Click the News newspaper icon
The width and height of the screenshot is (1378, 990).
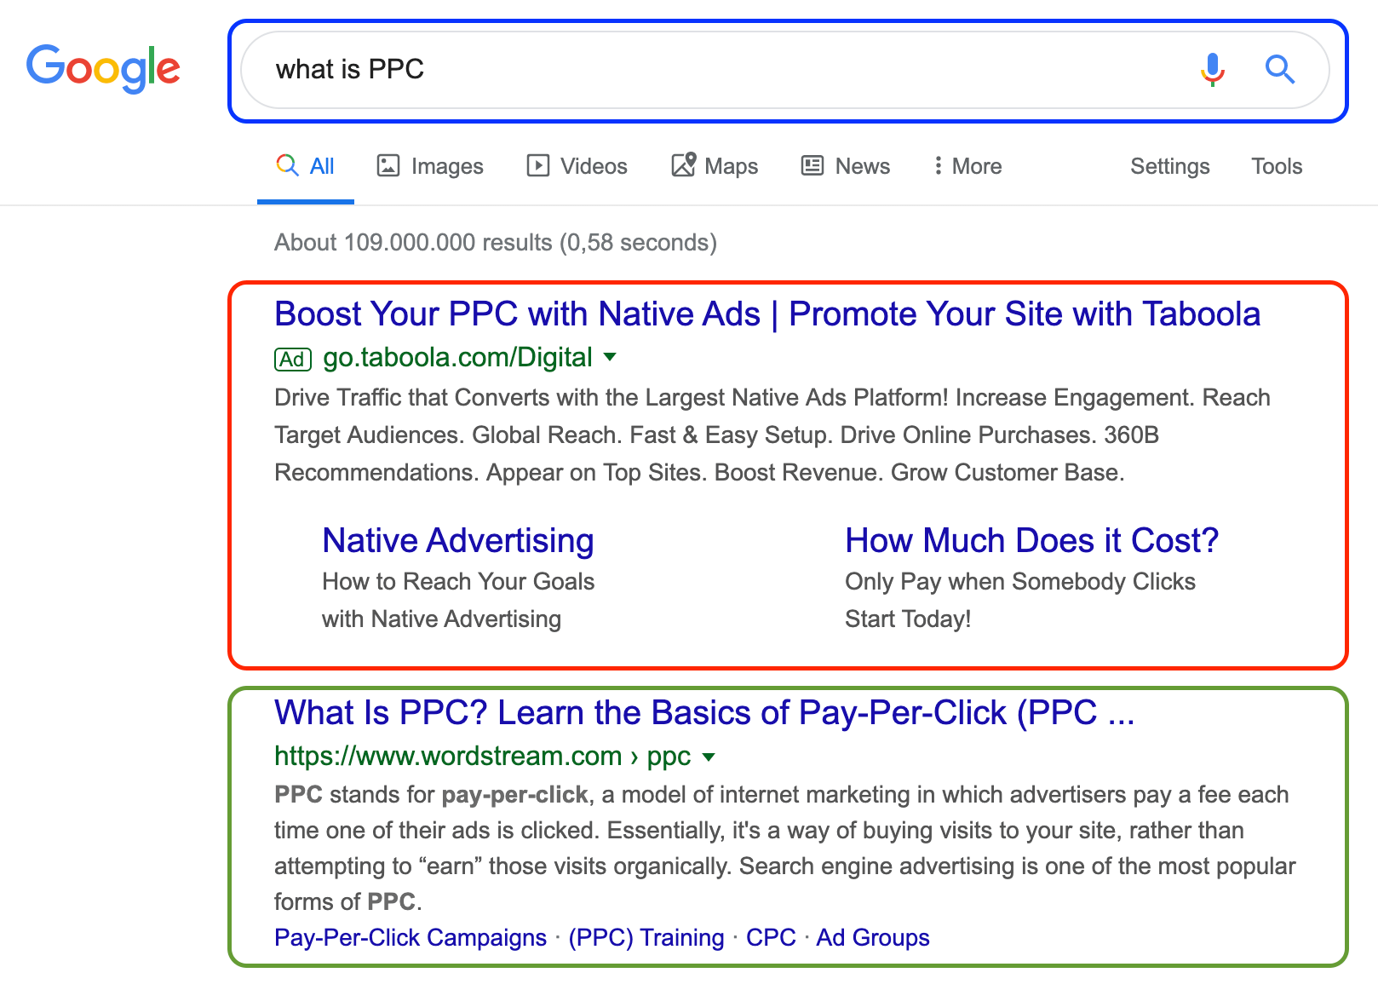812,165
